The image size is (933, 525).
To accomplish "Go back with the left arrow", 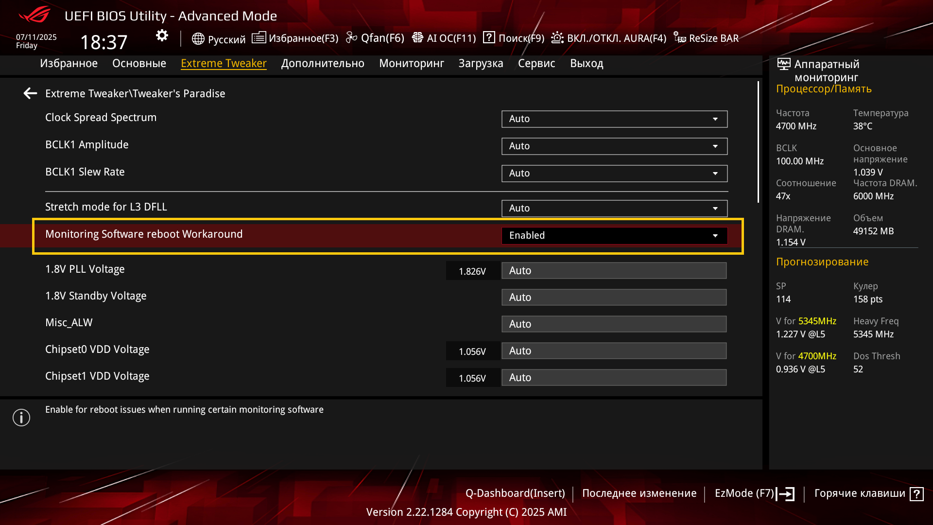I will (30, 93).
